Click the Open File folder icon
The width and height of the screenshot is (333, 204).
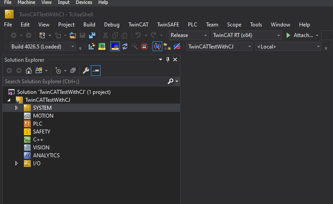(x=73, y=35)
